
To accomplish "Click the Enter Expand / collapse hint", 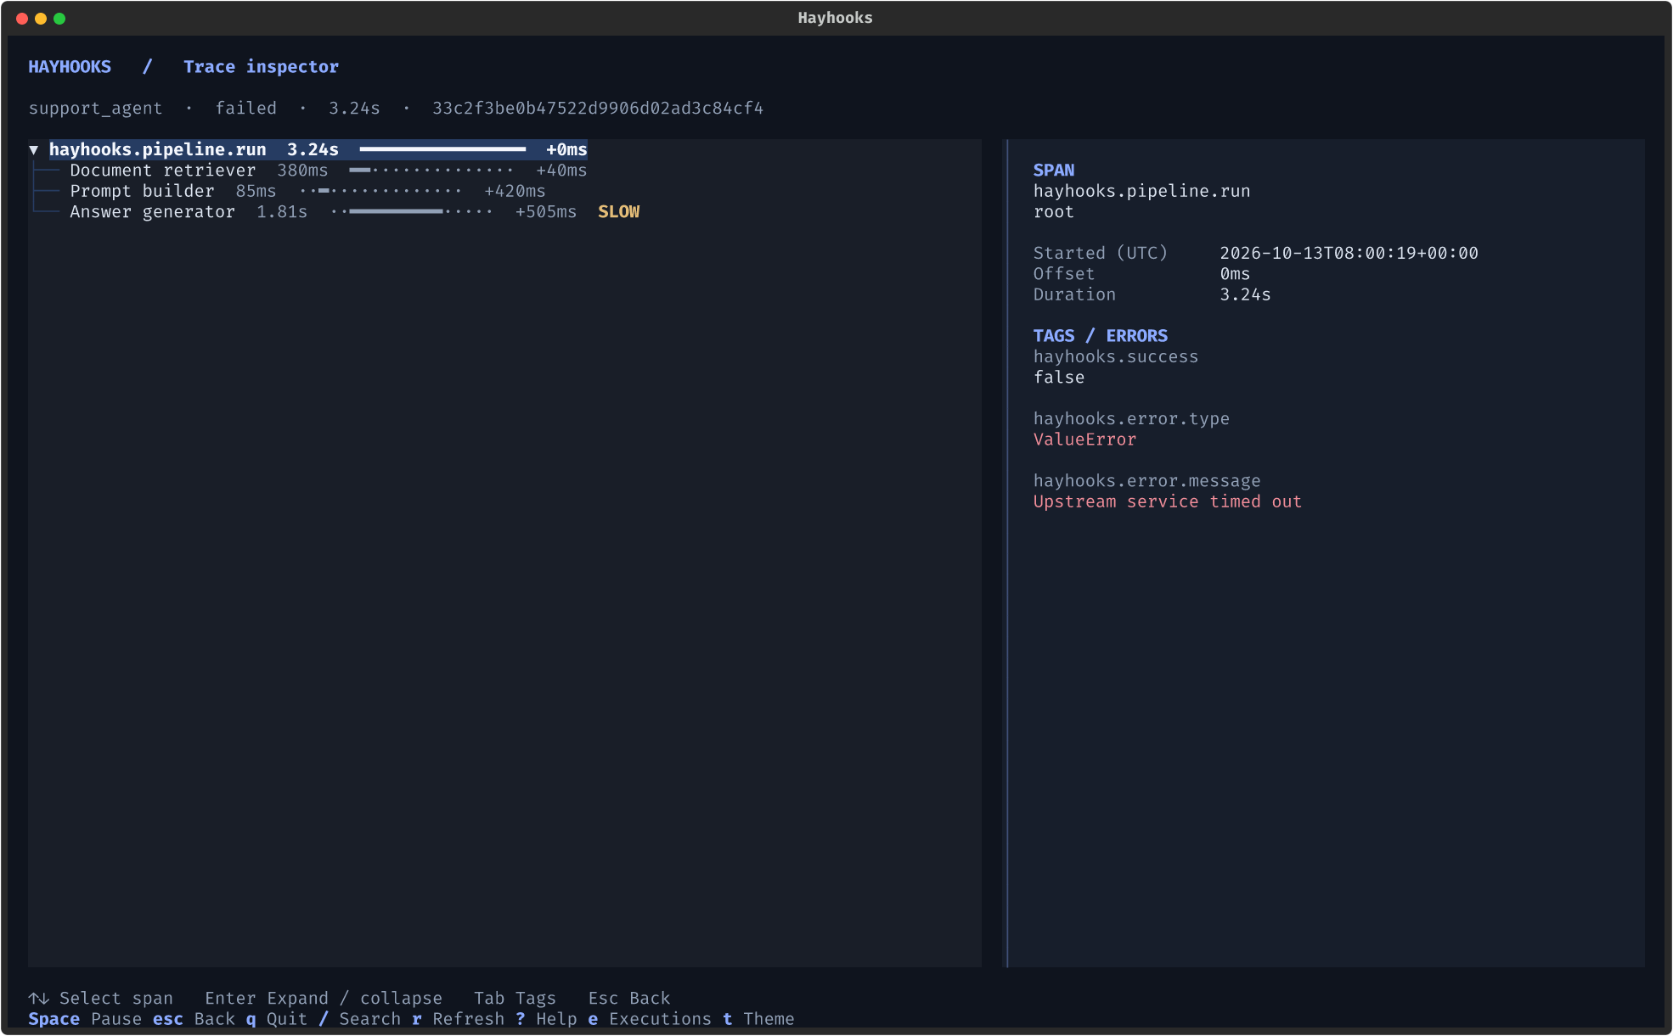I will point(324,999).
